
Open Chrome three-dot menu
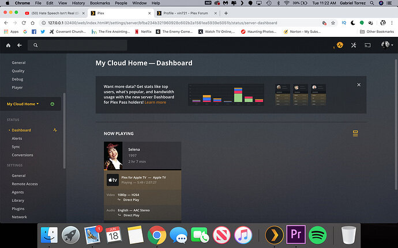pyautogui.click(x=392, y=23)
